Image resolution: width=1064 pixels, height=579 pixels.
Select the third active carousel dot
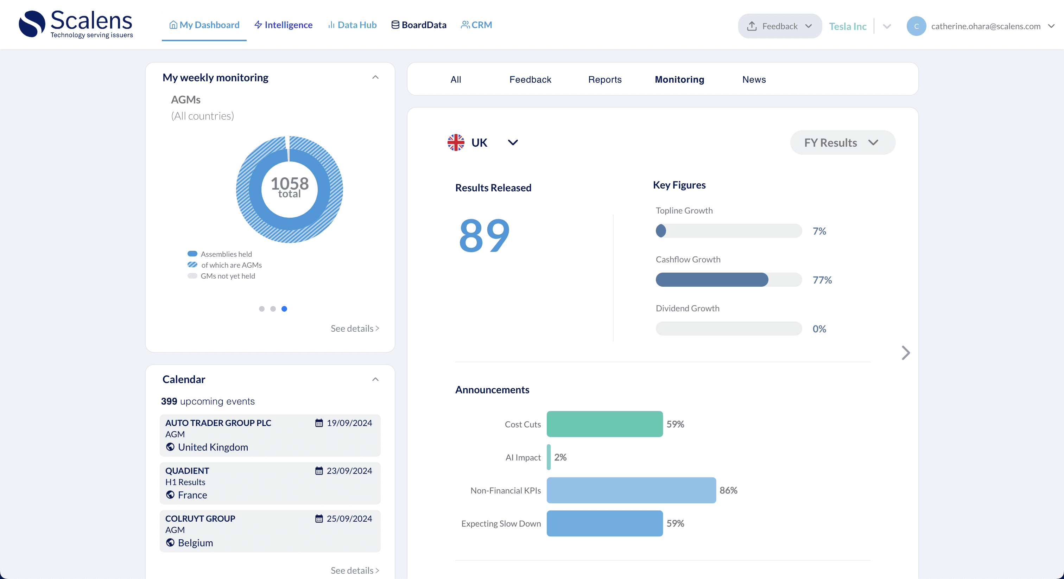[284, 309]
